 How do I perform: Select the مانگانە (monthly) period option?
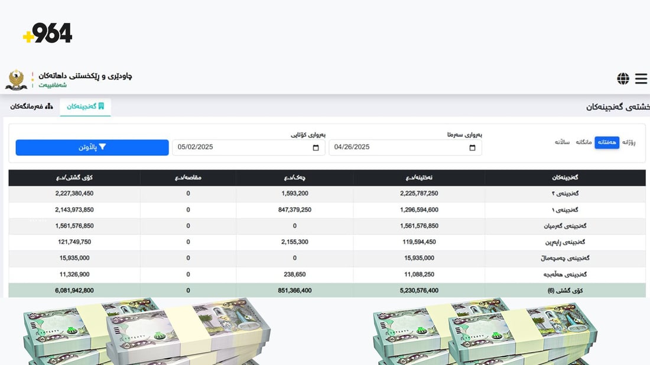click(x=583, y=142)
